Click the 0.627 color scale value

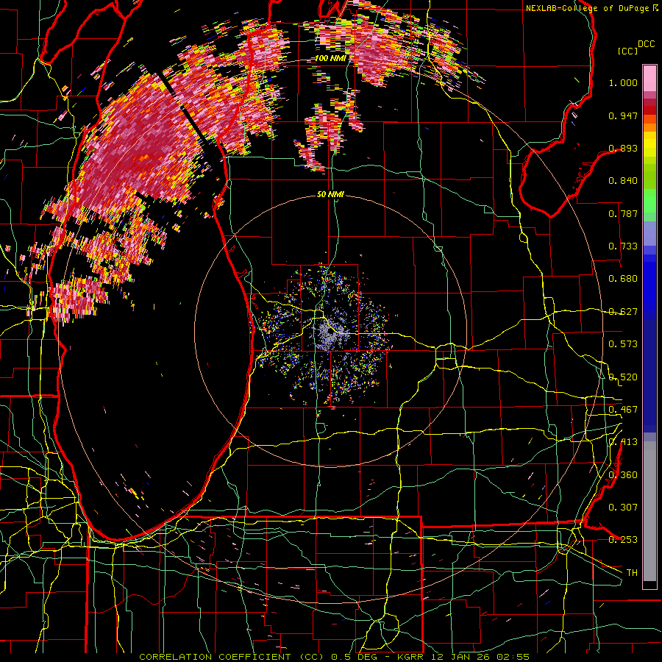[623, 312]
